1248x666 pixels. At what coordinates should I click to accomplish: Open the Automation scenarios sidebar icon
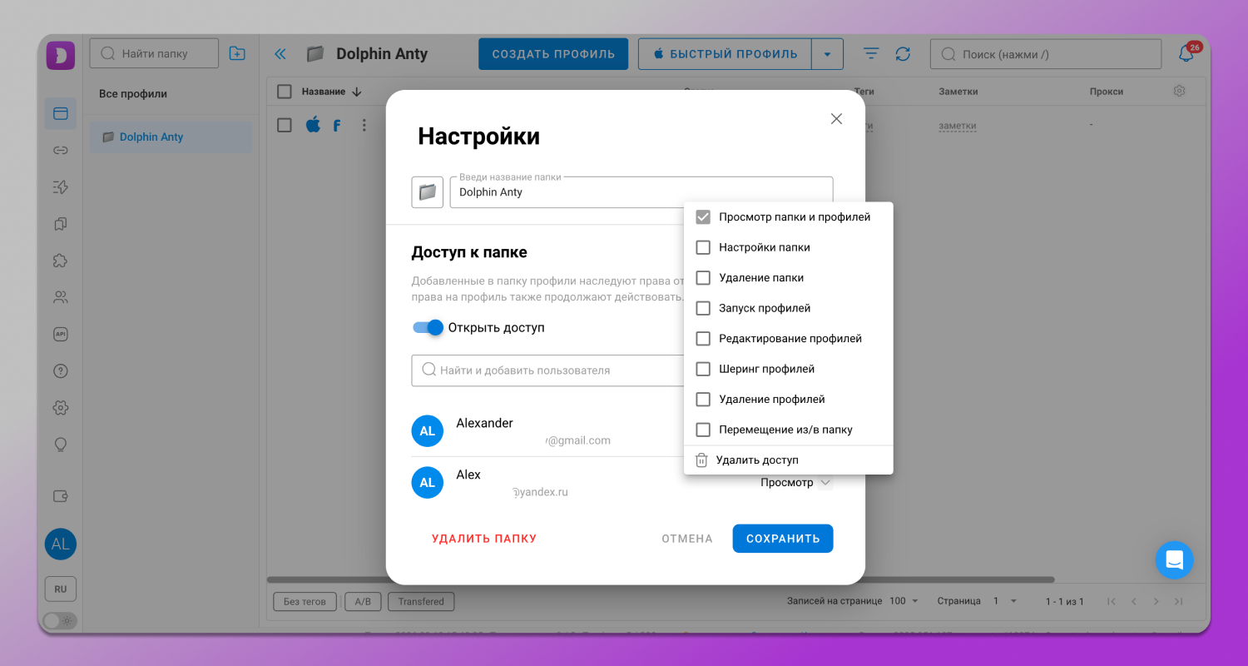pyautogui.click(x=60, y=186)
